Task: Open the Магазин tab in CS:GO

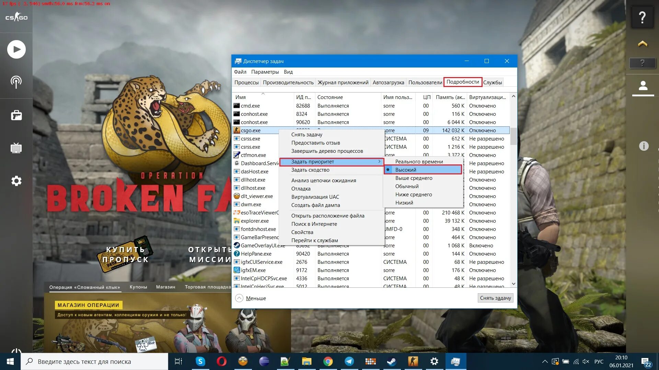Action: [165, 287]
